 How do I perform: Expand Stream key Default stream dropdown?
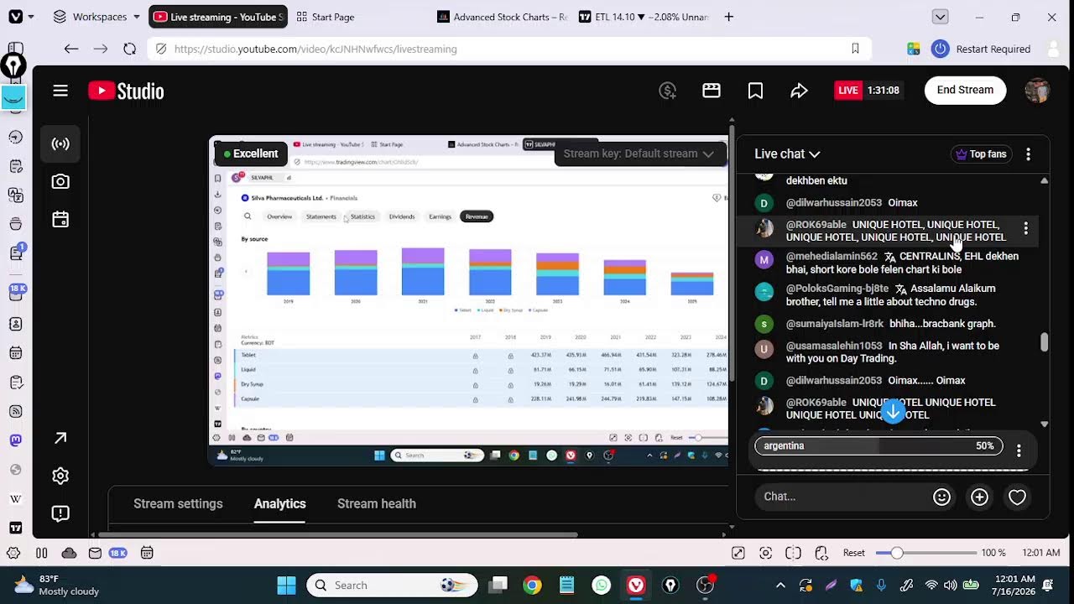[639, 154]
